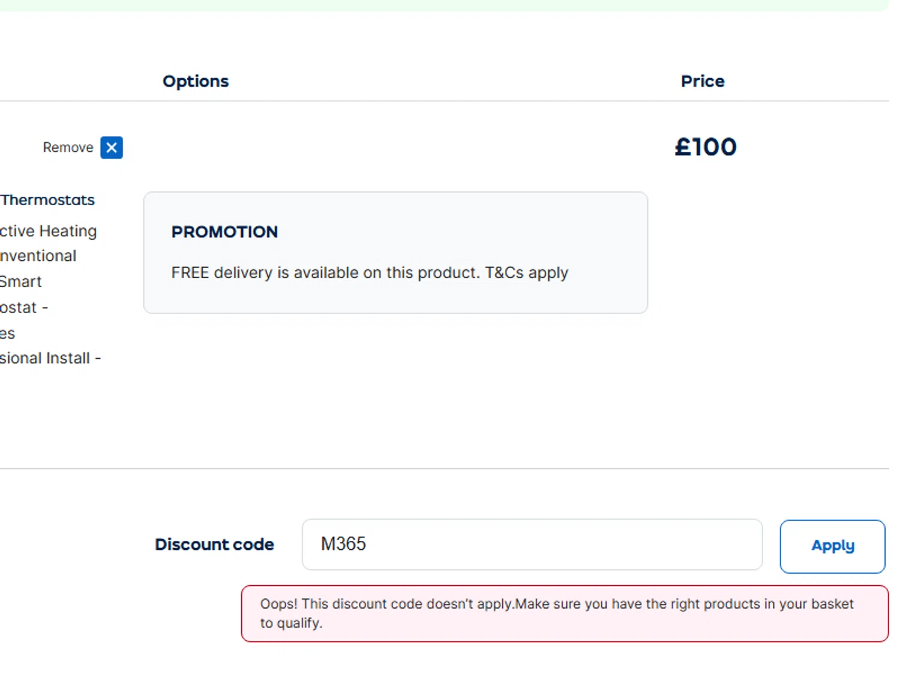This screenshot has width=900, height=677.
Task: Click the 'nventional' description line
Action: tap(38, 256)
